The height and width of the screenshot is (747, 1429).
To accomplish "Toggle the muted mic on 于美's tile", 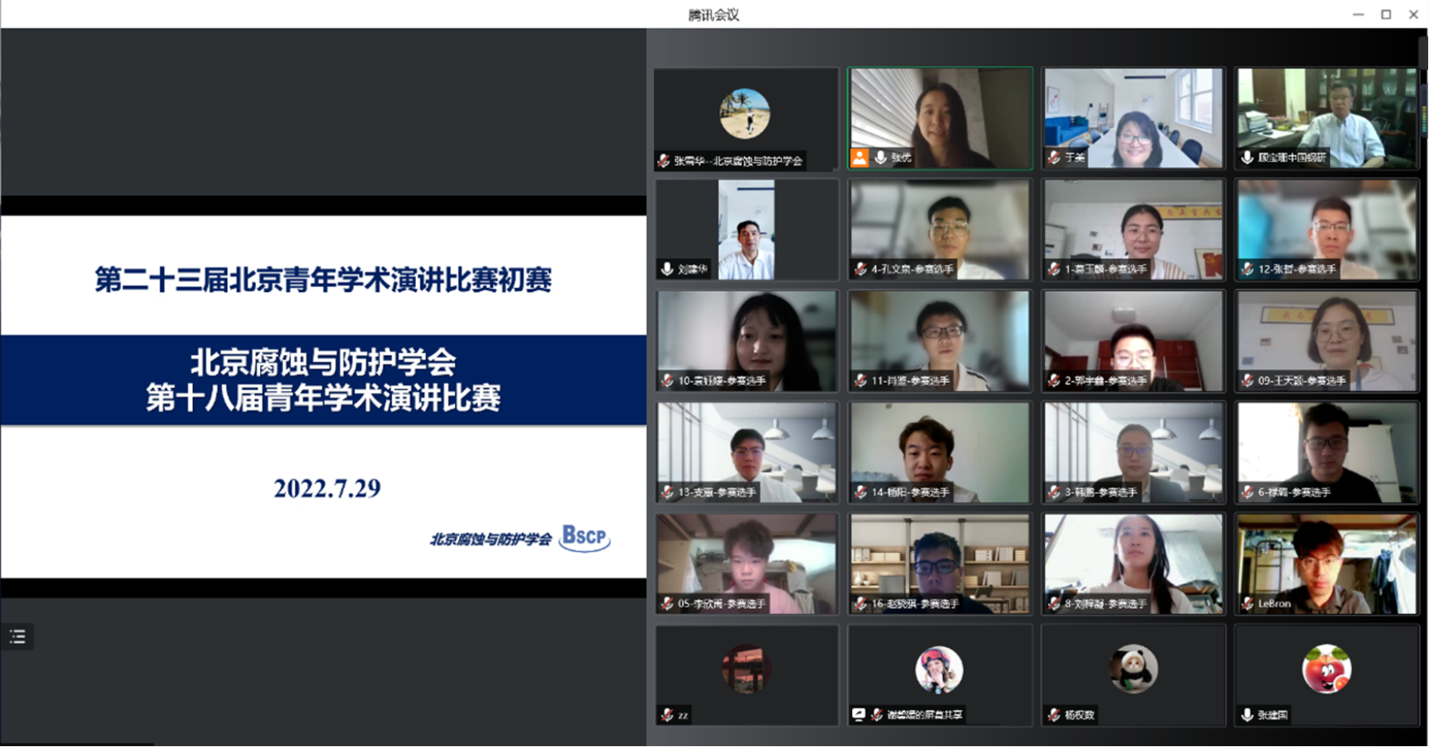I will (x=1053, y=158).
